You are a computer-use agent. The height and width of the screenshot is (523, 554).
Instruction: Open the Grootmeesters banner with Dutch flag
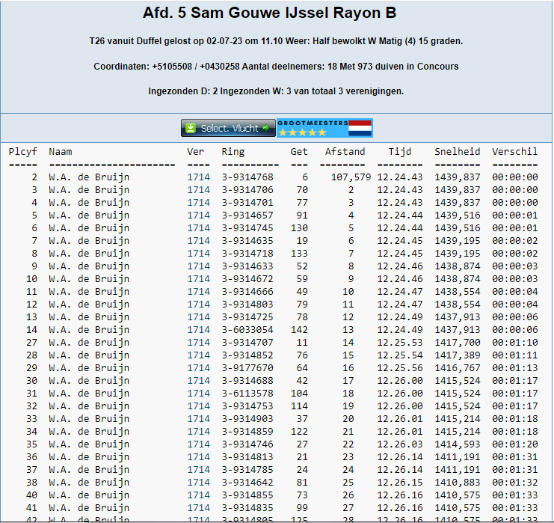tap(324, 128)
